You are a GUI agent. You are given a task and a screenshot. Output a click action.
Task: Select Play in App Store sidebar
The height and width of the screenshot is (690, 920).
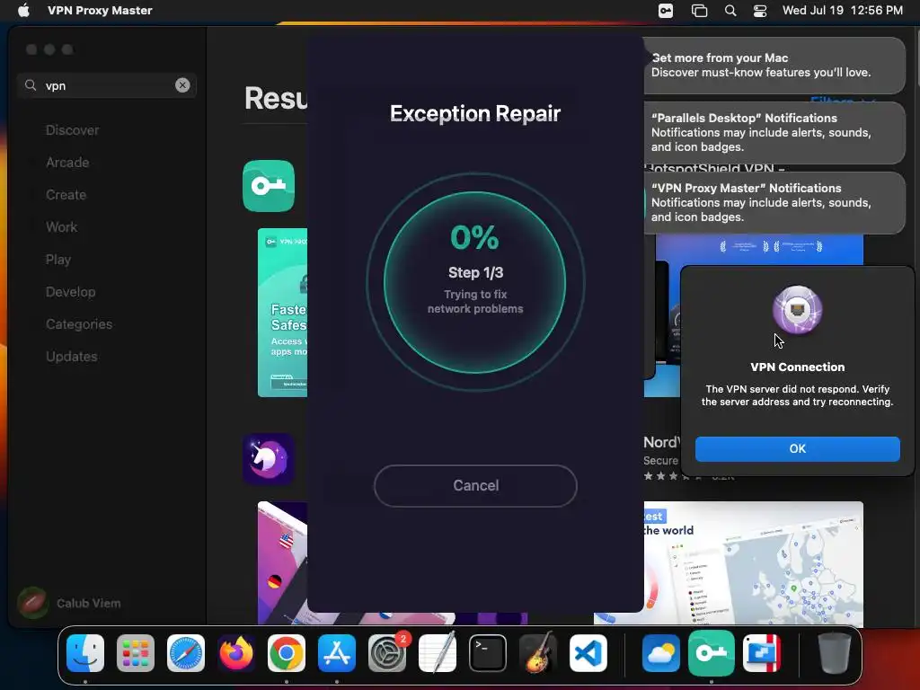pos(58,260)
